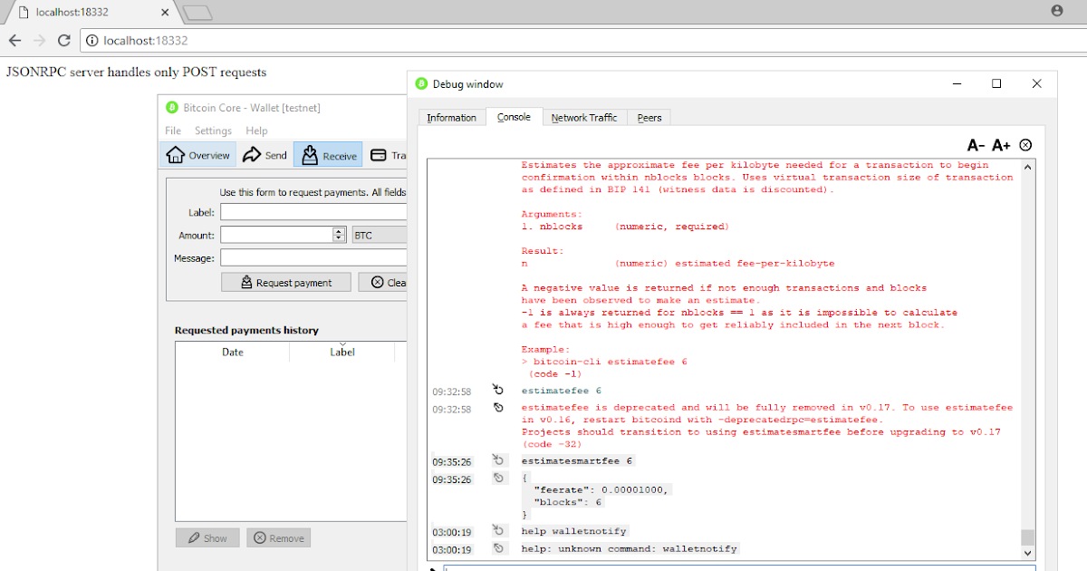
Task: Click the command icon beside 'estimatesmartfee 6'
Action: [x=498, y=460]
